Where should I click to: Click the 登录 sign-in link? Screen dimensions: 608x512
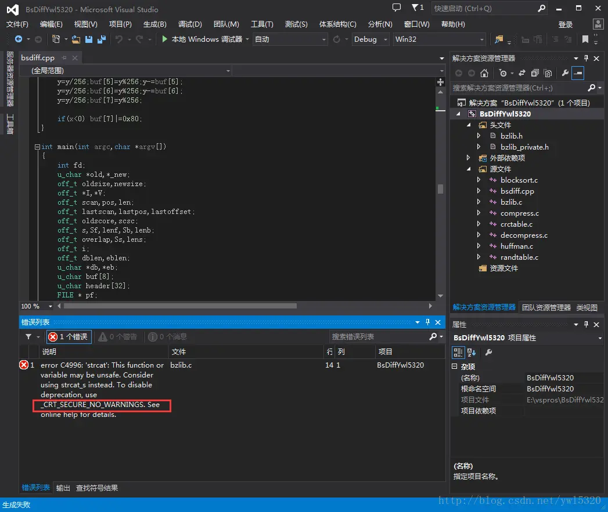[566, 24]
